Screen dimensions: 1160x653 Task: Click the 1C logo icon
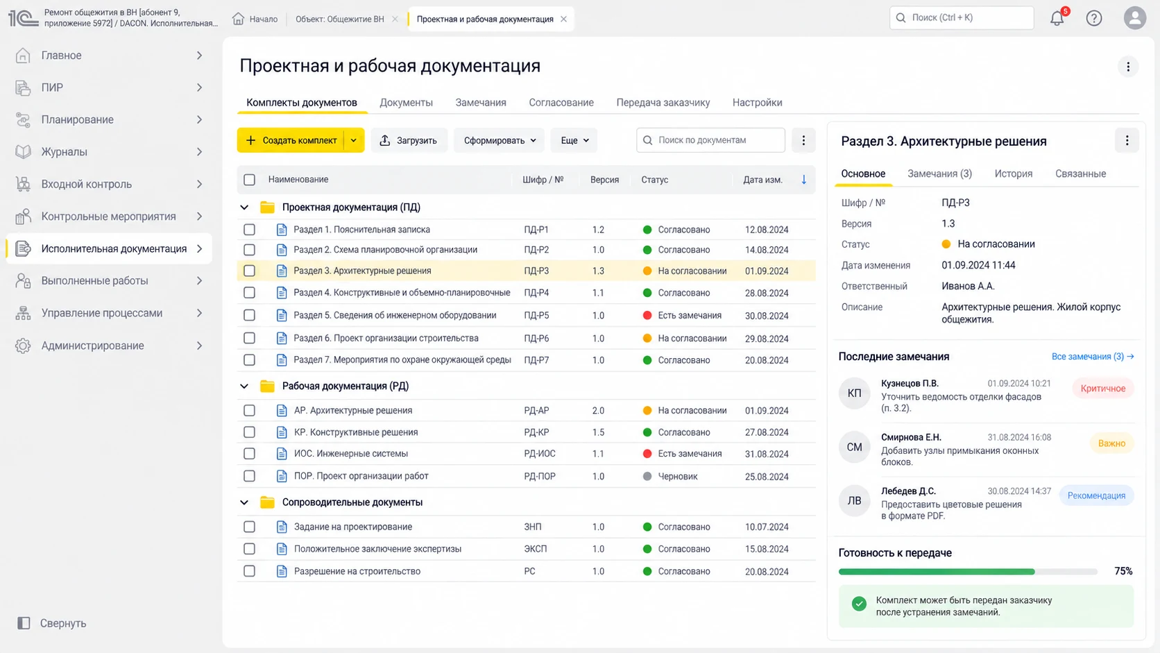click(23, 18)
